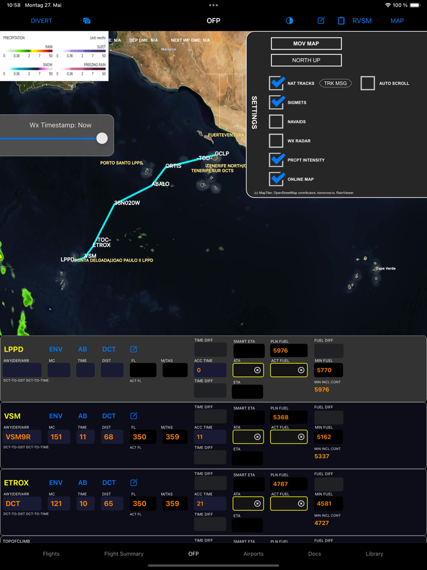Image resolution: width=427 pixels, height=570 pixels.
Task: Open the Airports tab
Action: [254, 554]
